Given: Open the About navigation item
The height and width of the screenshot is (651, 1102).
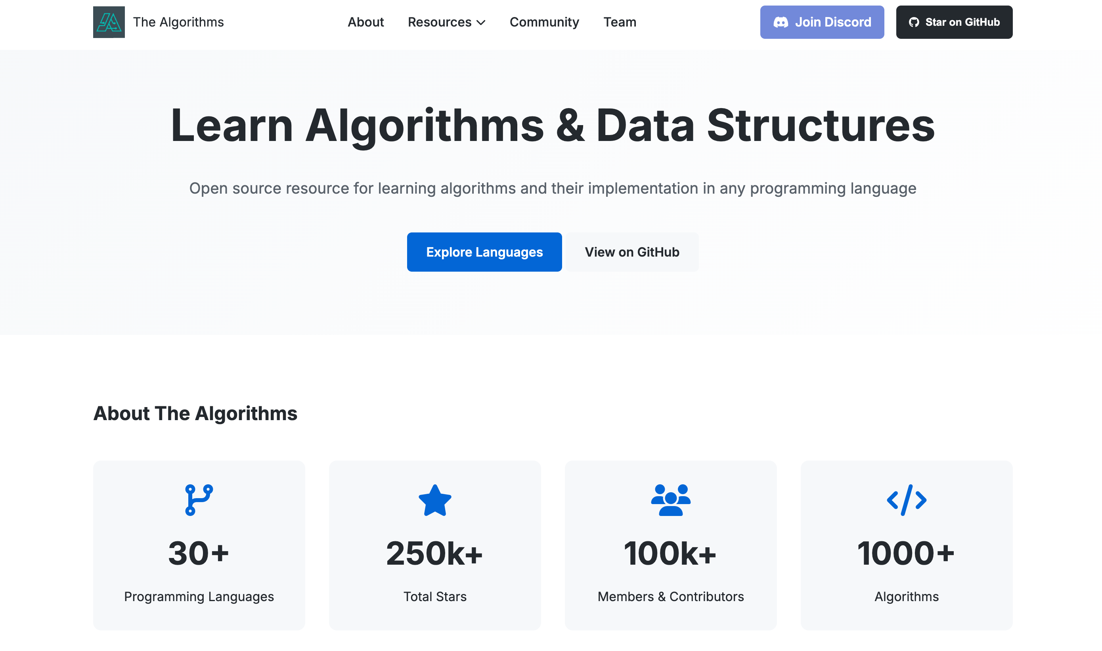Looking at the screenshot, I should [x=366, y=22].
